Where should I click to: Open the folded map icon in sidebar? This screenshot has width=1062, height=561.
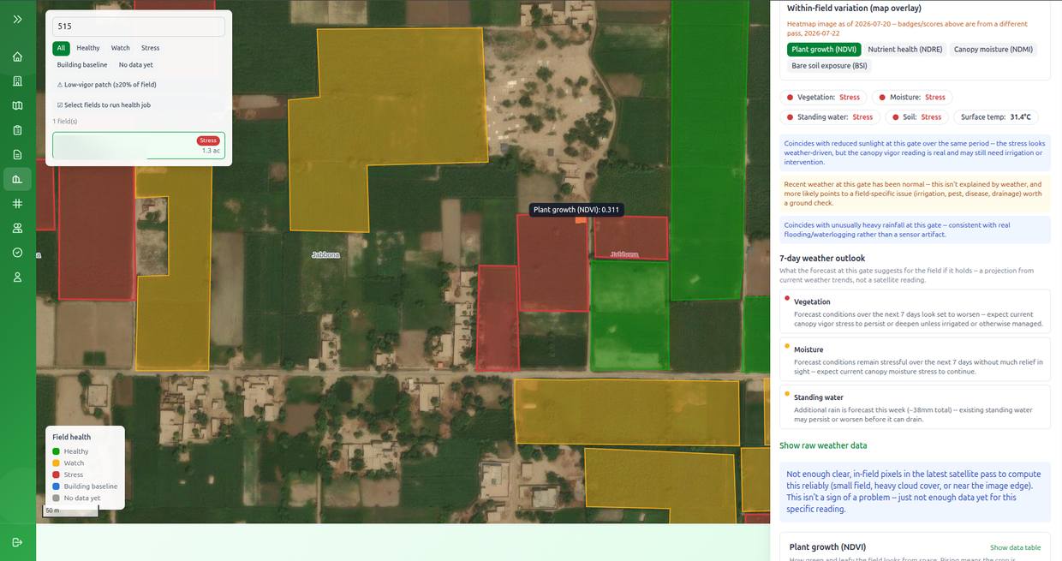[17, 105]
